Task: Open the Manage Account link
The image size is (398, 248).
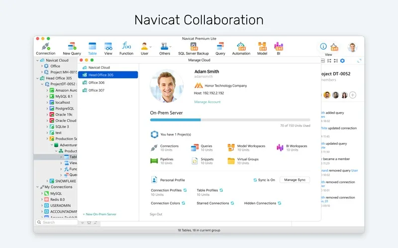Action: click(207, 102)
